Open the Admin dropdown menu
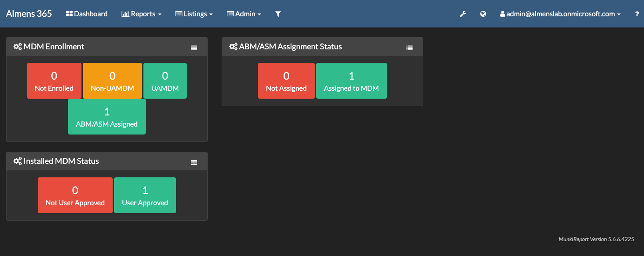The height and width of the screenshot is (256, 644). point(244,14)
